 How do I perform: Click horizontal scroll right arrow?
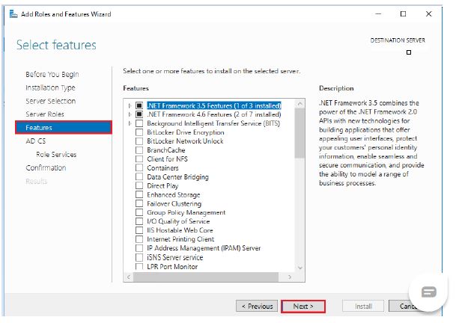[x=289, y=277]
